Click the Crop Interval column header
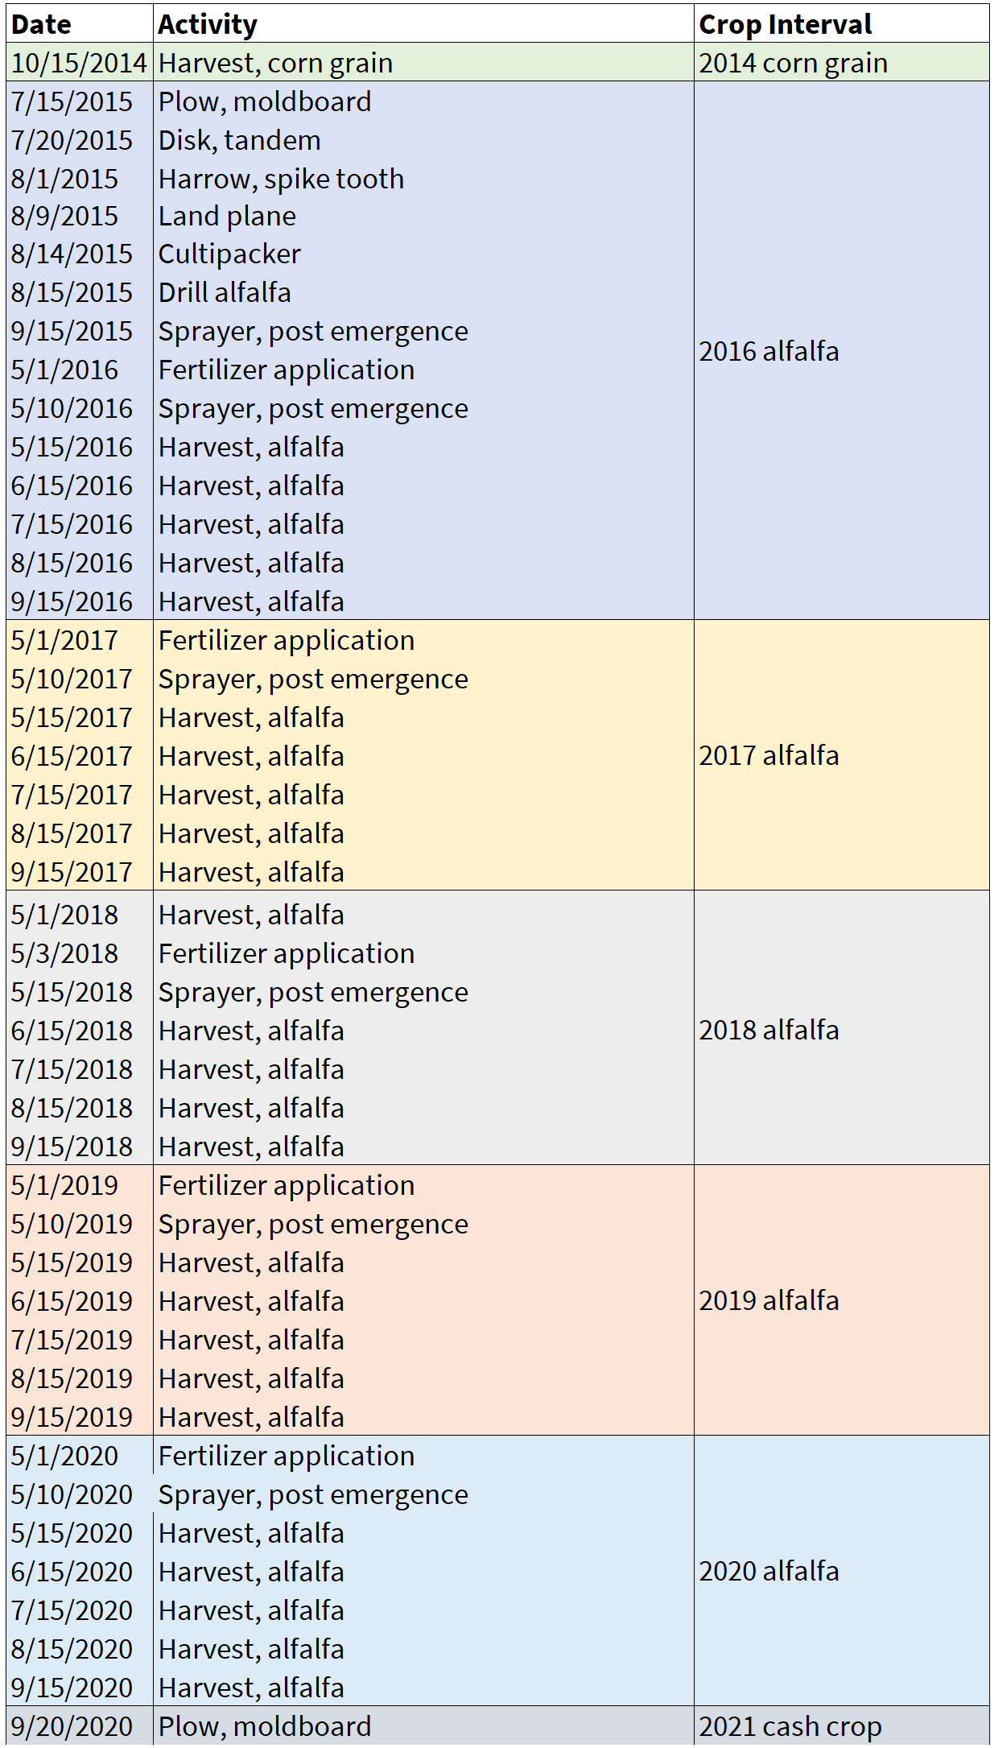 point(785,24)
